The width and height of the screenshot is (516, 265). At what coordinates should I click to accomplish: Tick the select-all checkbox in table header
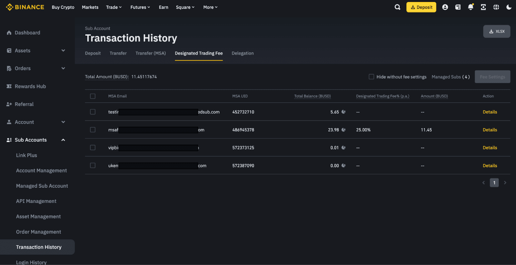pos(93,96)
